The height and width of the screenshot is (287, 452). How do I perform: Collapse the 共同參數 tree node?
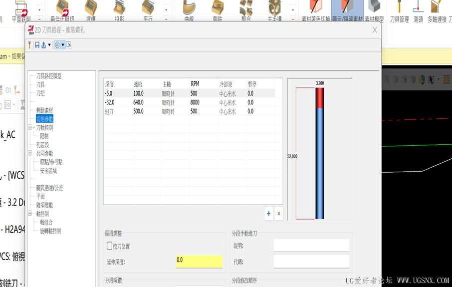pyautogui.click(x=30, y=153)
